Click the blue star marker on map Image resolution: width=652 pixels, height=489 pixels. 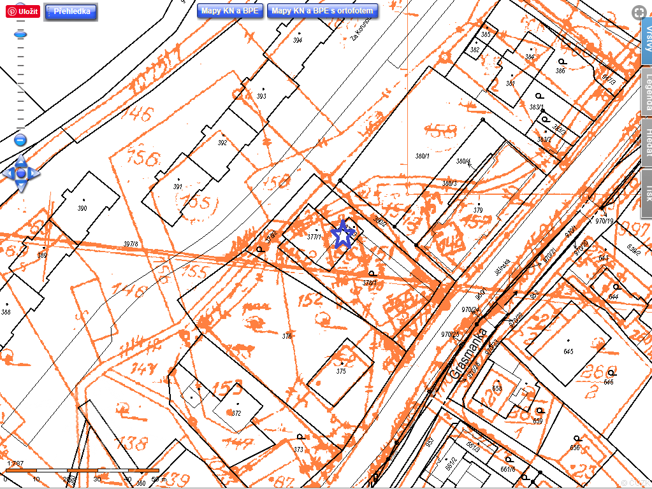344,236
